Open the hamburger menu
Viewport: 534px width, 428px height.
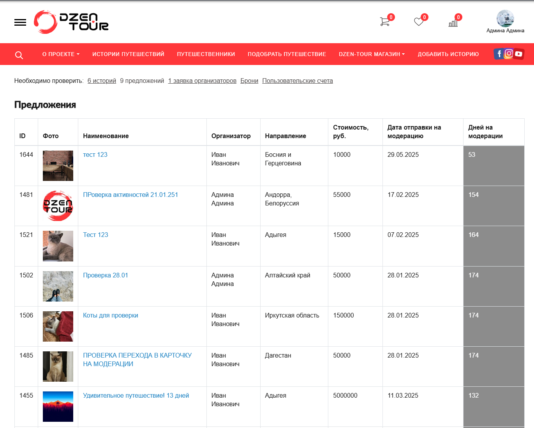[x=20, y=23]
